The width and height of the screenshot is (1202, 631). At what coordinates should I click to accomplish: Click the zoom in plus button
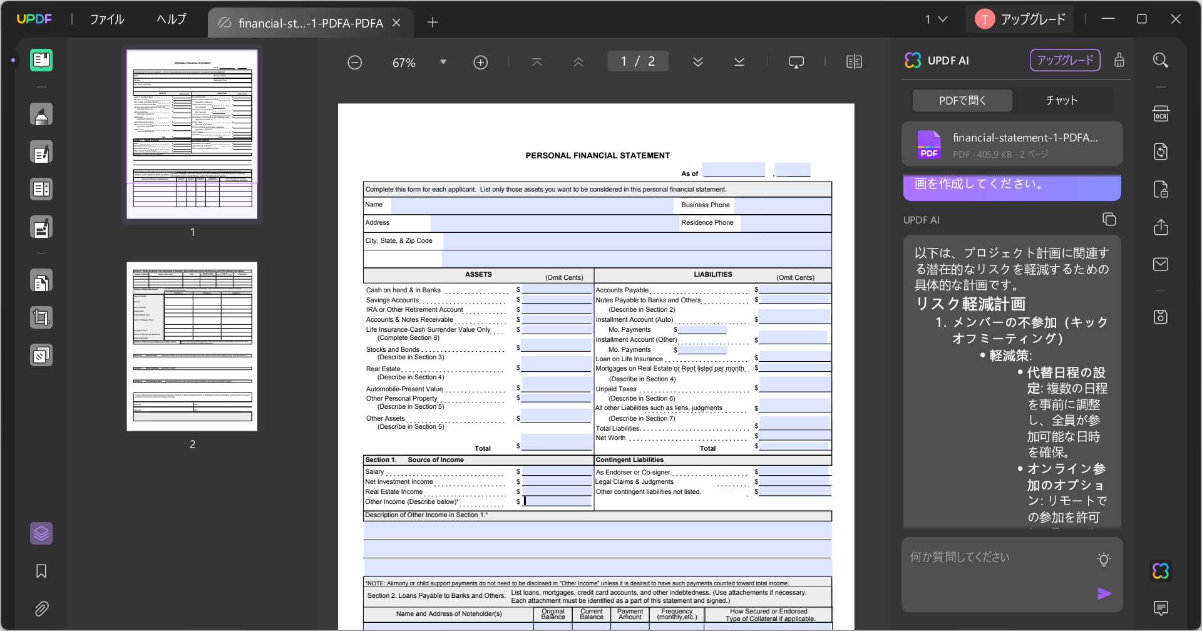[x=481, y=62]
